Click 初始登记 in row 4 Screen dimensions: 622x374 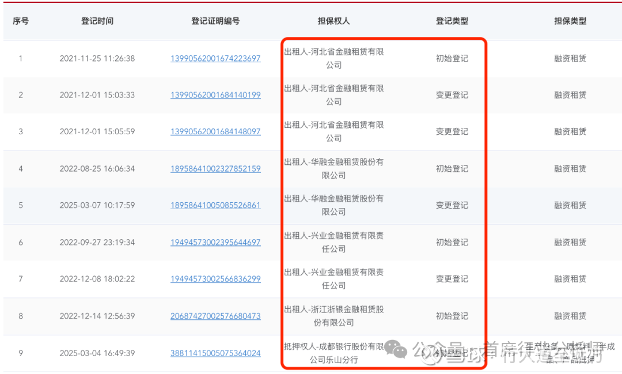[x=452, y=169]
